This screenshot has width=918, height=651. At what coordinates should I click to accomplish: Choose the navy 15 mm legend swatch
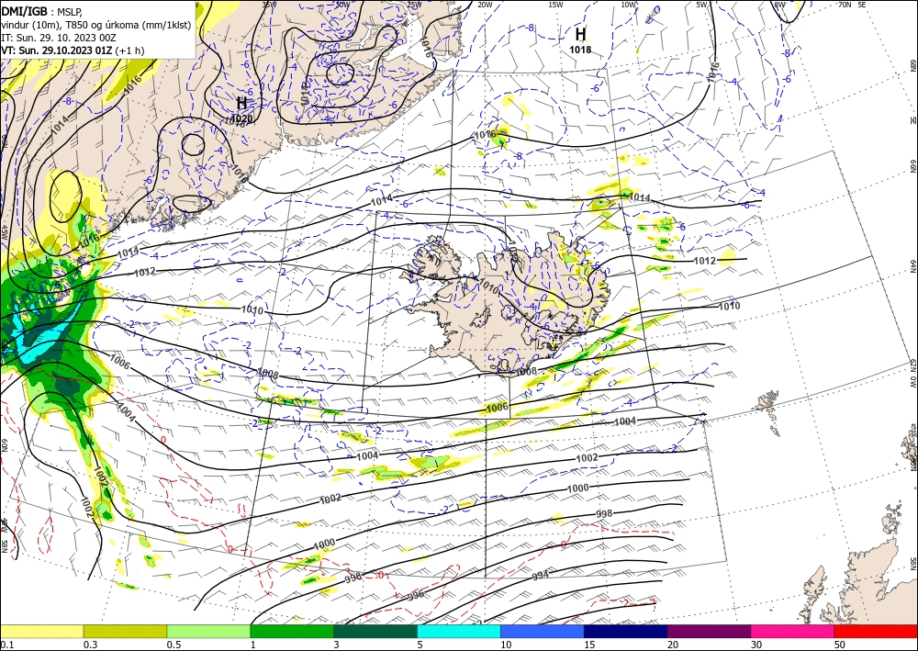click(625, 631)
